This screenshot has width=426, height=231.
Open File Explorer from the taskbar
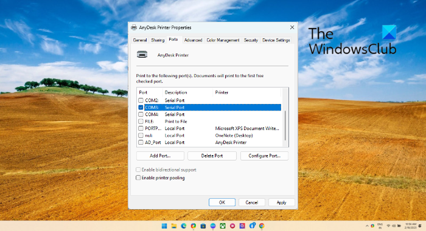pyautogui.click(x=174, y=226)
